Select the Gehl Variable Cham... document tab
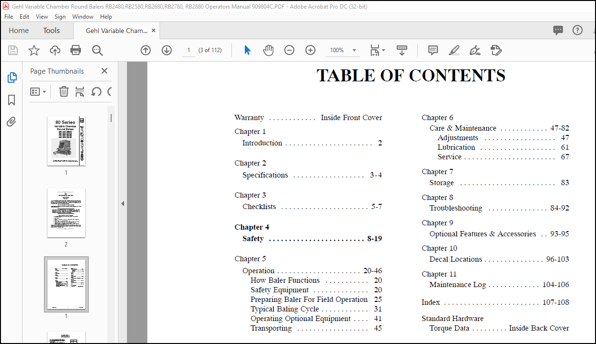Viewport: 596px width, 344px height. click(x=116, y=31)
